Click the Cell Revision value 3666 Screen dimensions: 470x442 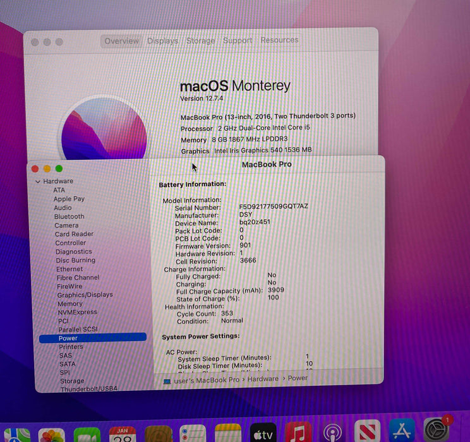click(248, 260)
